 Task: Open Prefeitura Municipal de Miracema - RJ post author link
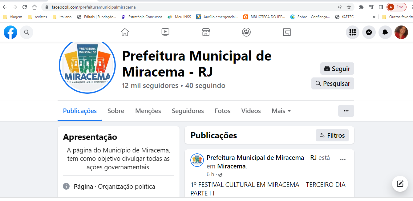coord(262,158)
